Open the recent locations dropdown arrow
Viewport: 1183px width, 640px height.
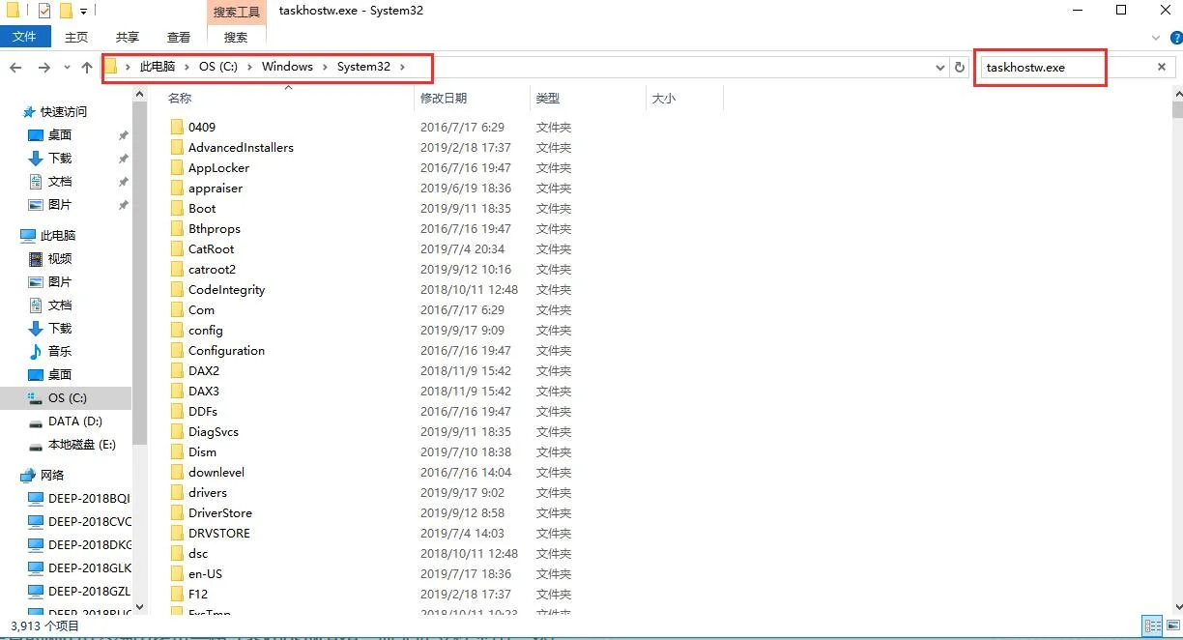[67, 67]
